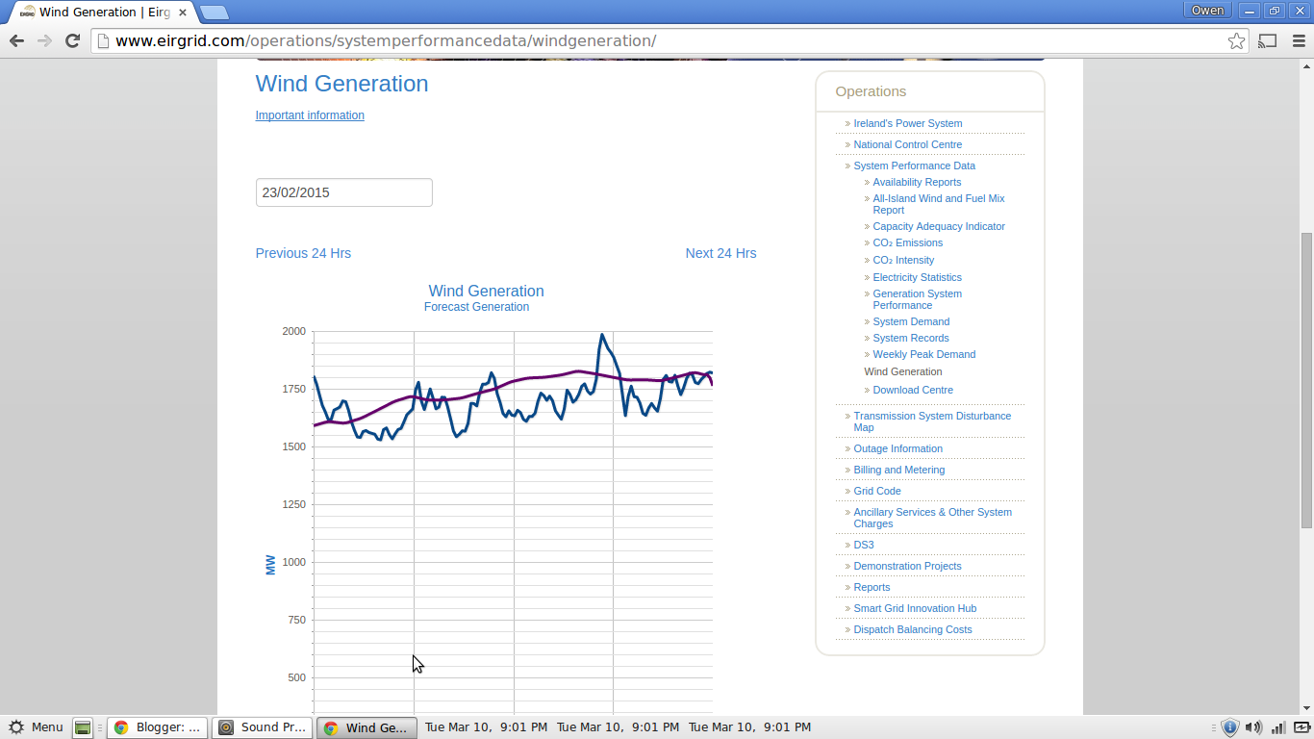This screenshot has height=739, width=1314.
Task: Switch to the Wind Generation taskbar window
Action: point(367,727)
